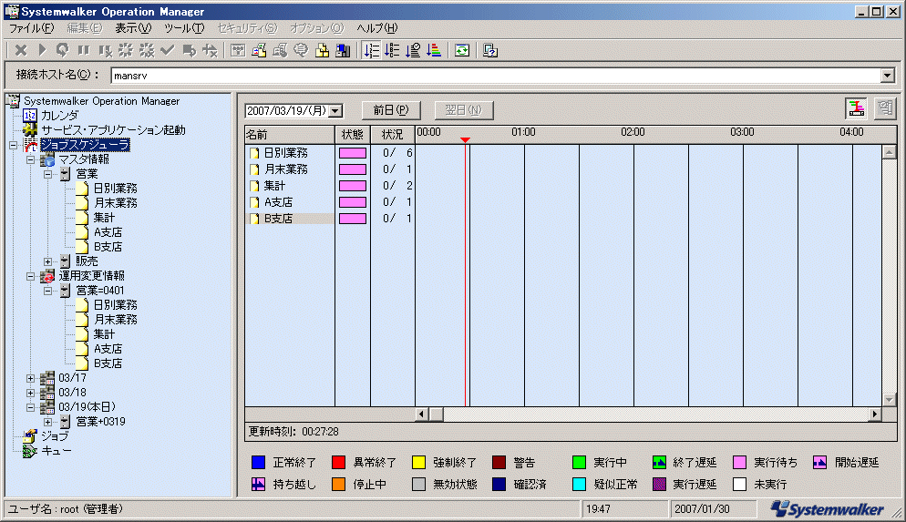The image size is (906, 522).
Task: Click the grayed checkmark confirm toolbar icon
Action: [x=168, y=51]
